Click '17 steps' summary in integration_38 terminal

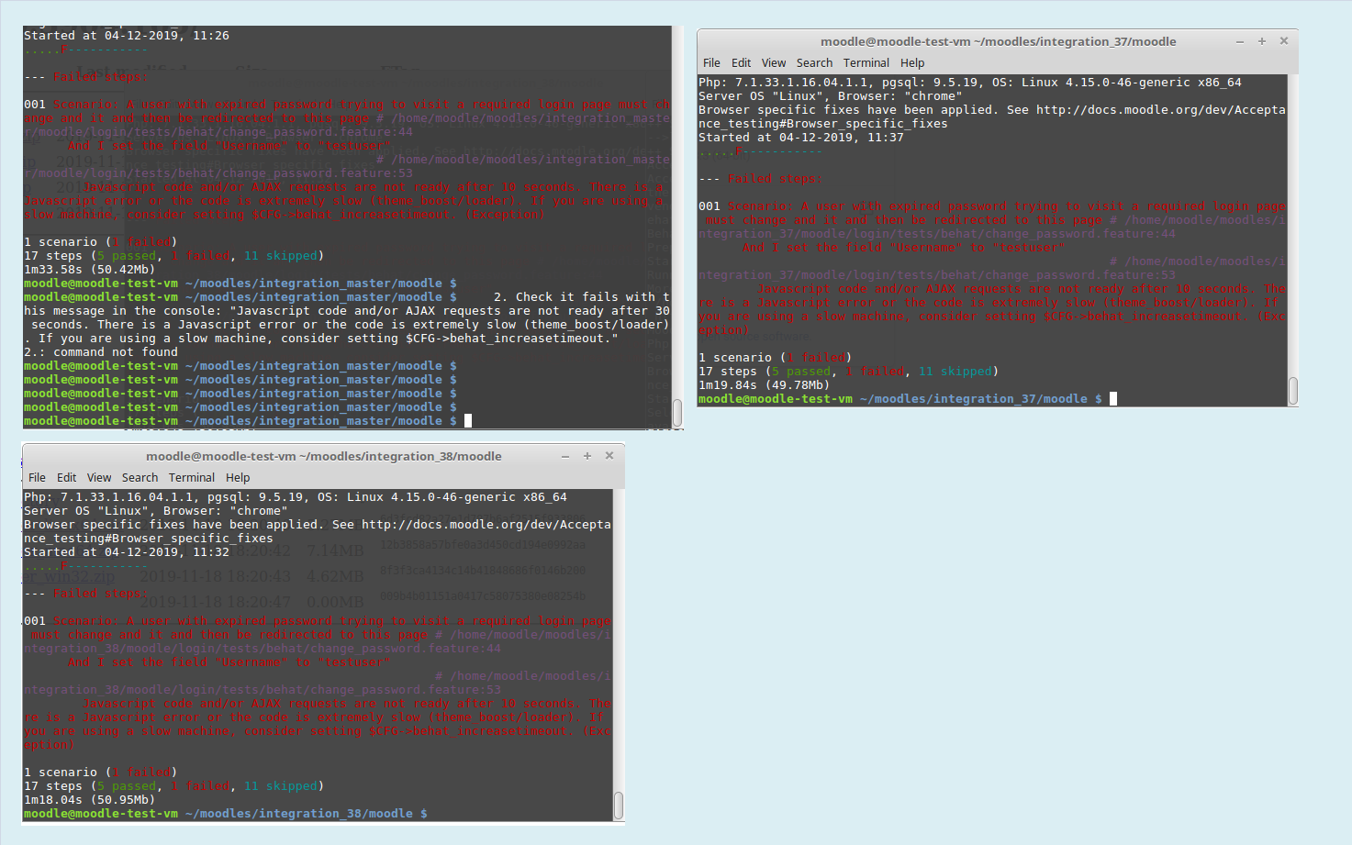(173, 786)
